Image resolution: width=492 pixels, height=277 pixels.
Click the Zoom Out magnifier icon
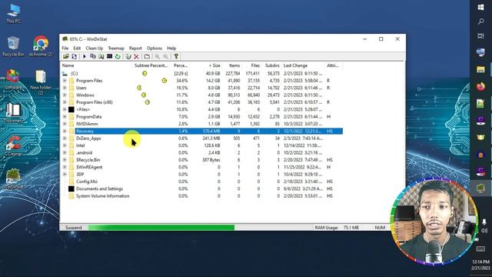[165, 56]
